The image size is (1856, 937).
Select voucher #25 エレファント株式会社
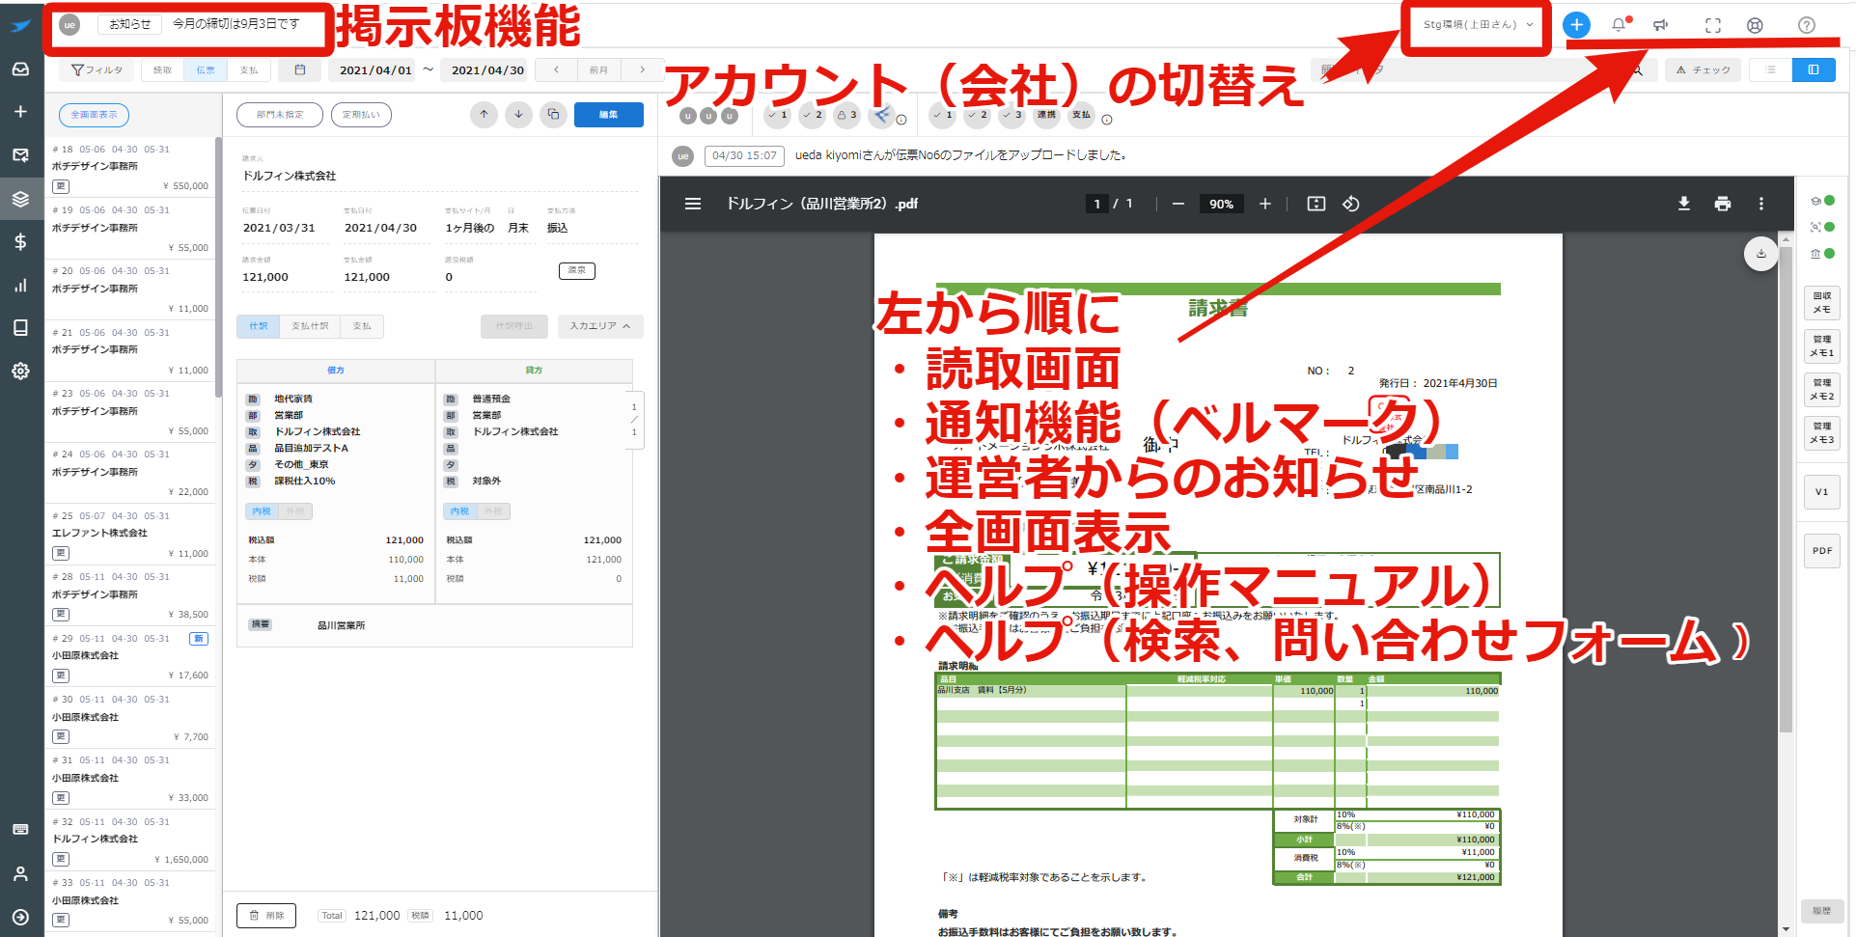[130, 535]
